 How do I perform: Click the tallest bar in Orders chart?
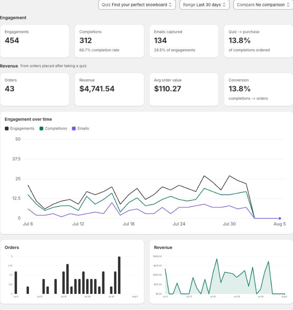click(x=119, y=275)
